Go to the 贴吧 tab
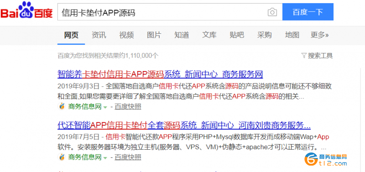Viewport: 365px width, 172px height. 237,35
